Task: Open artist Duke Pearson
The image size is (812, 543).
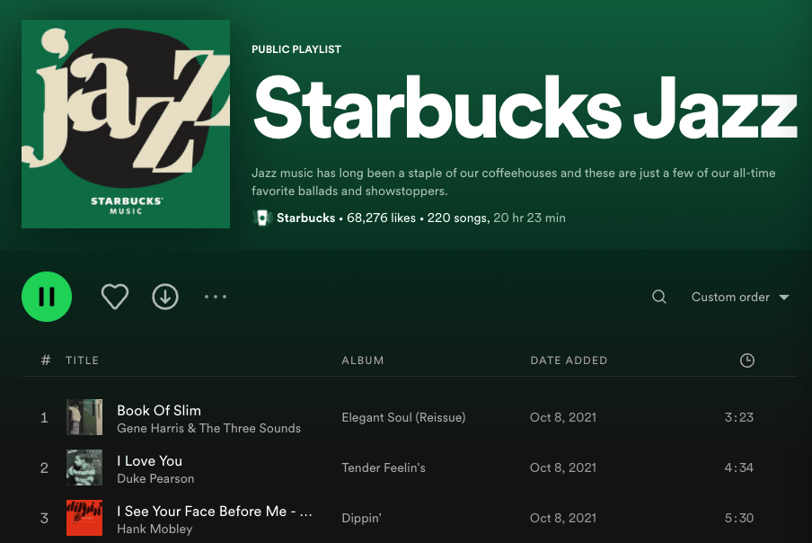Action: (155, 478)
